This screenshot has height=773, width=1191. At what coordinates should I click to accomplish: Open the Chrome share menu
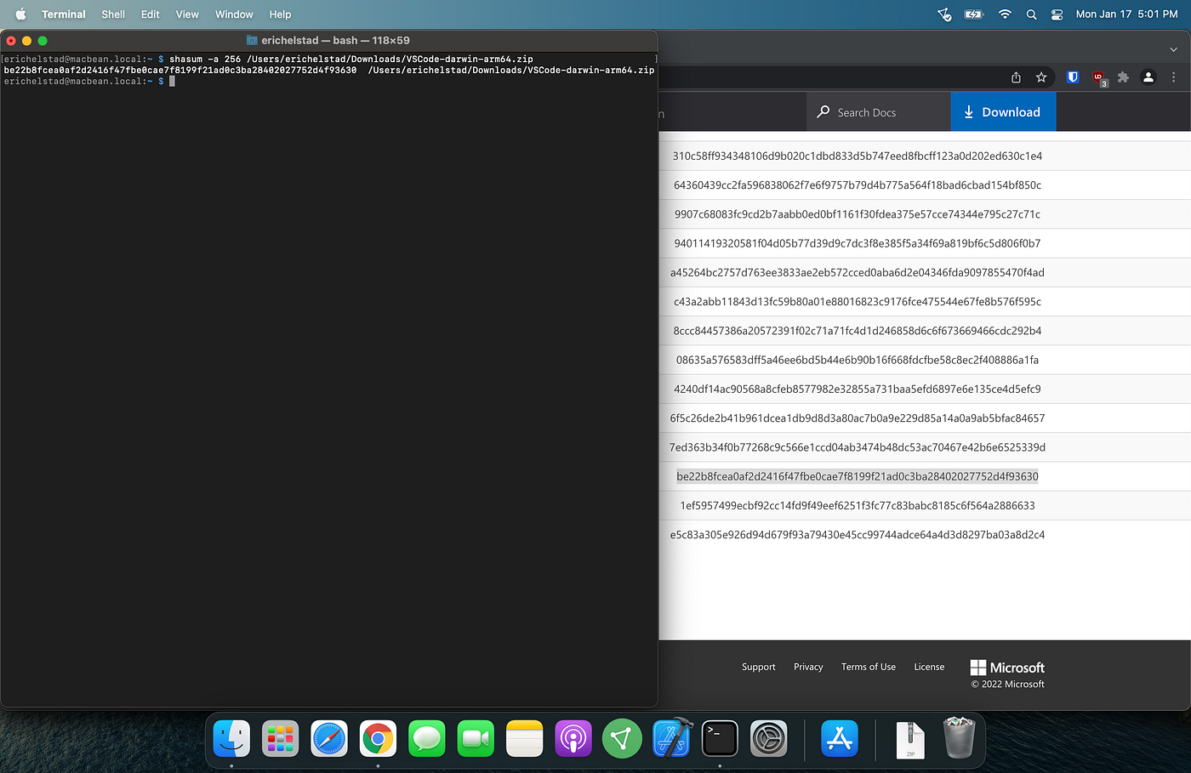(1015, 77)
